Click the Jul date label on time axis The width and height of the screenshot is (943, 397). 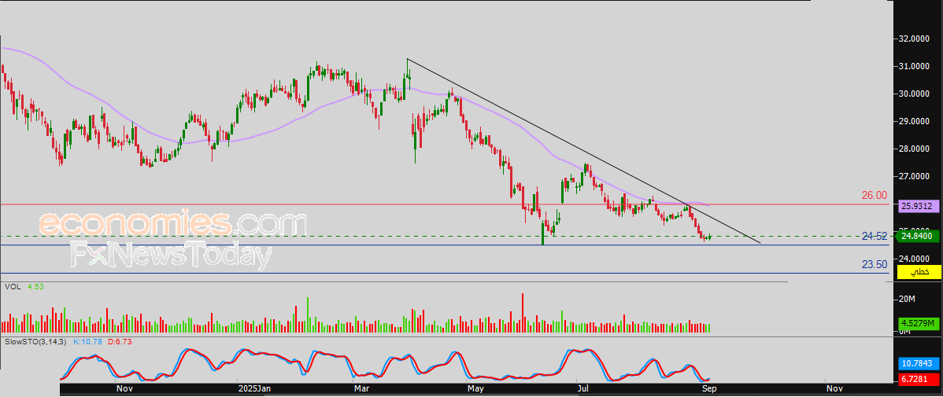point(583,389)
